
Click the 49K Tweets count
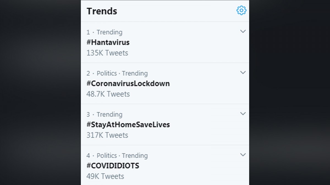(x=105, y=176)
